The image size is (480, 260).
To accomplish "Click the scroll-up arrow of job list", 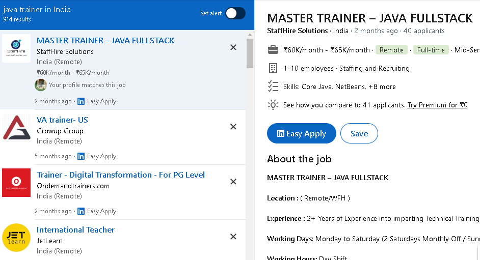I will point(250,35).
